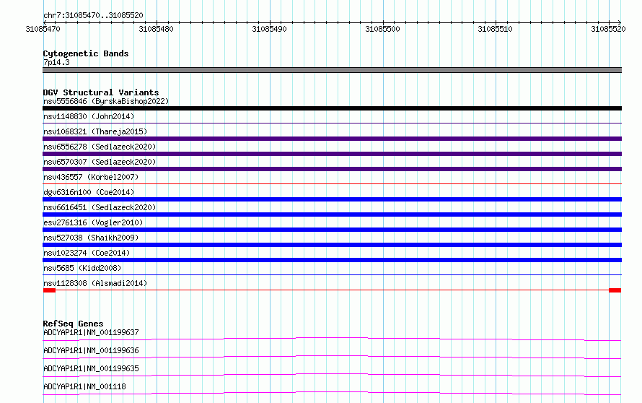Click the blue nsv1023274 variant bar
The height and width of the screenshot is (403, 642).
332,260
